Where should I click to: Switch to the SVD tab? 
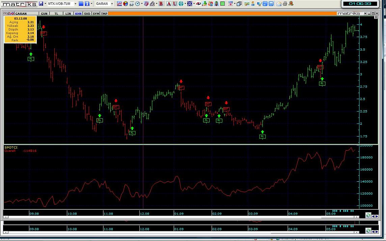87,14
